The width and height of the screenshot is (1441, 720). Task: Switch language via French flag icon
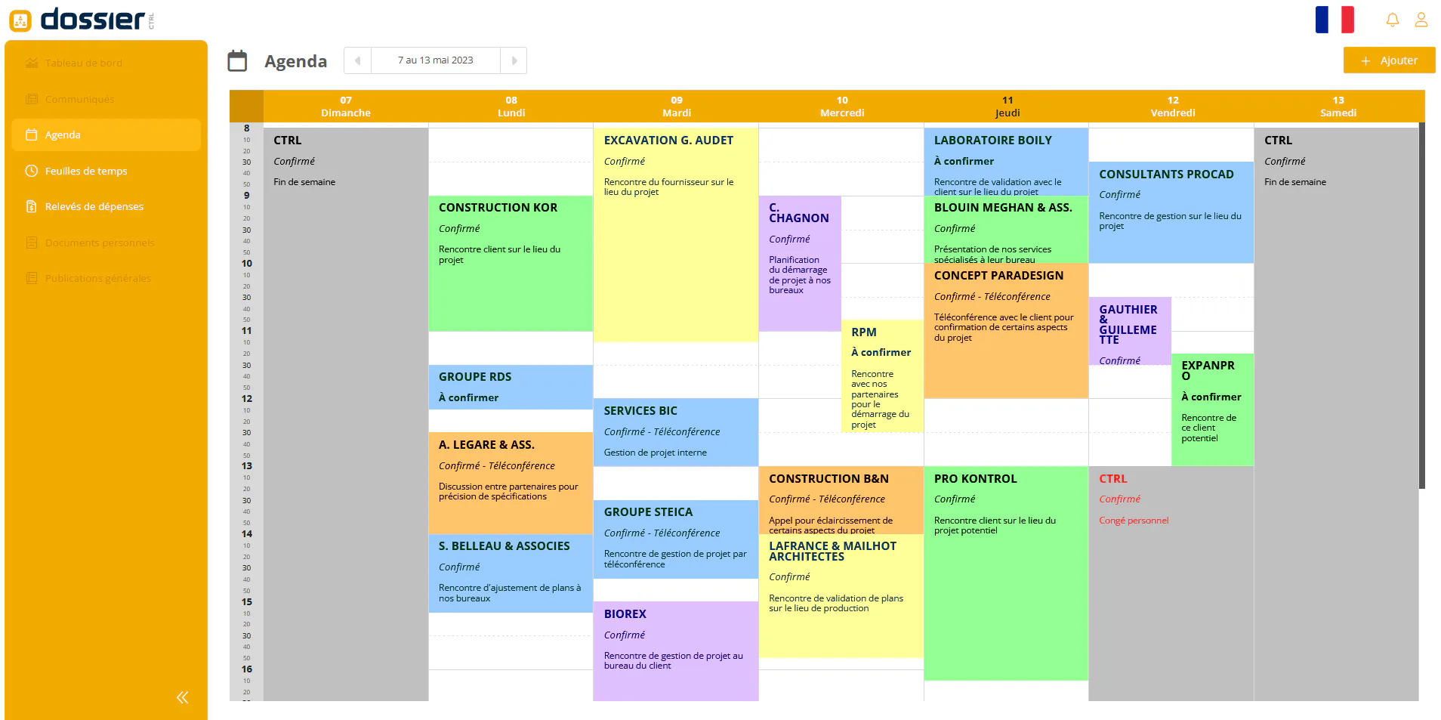(1335, 20)
